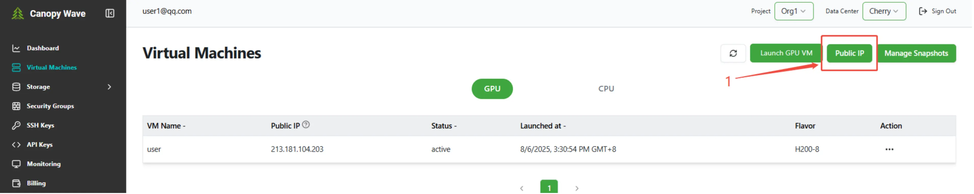
Task: Click the Launch GPU VM button
Action: (x=786, y=53)
